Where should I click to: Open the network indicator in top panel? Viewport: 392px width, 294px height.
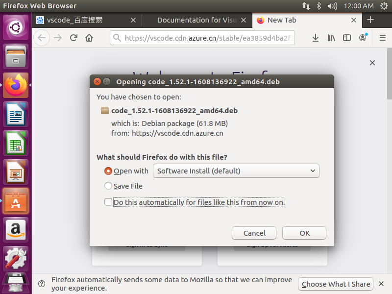point(306,6)
